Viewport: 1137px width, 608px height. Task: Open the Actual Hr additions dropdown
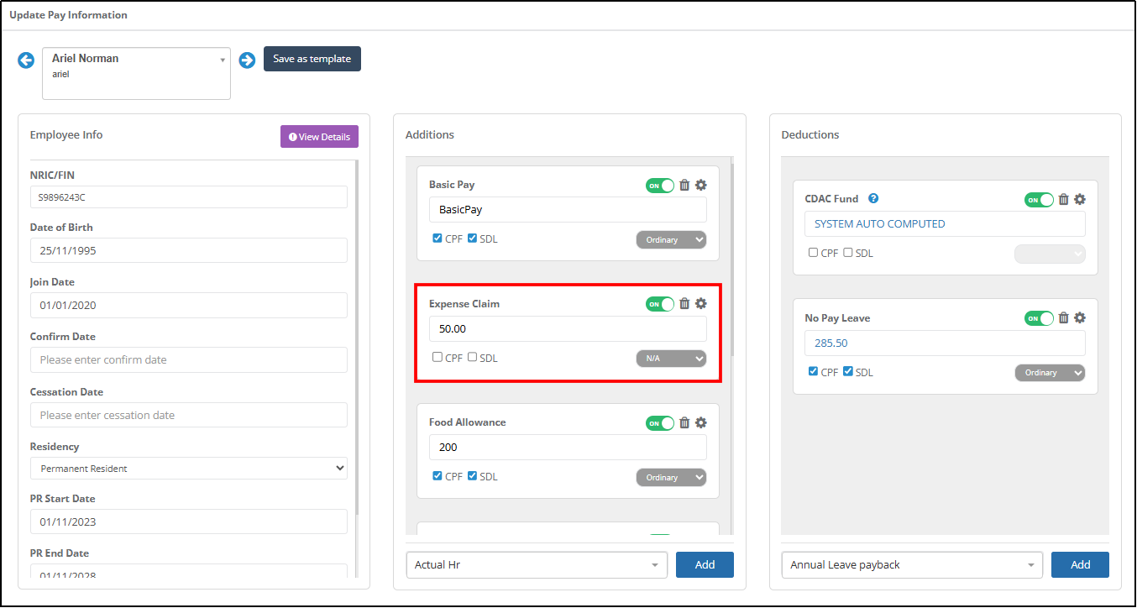coord(537,565)
